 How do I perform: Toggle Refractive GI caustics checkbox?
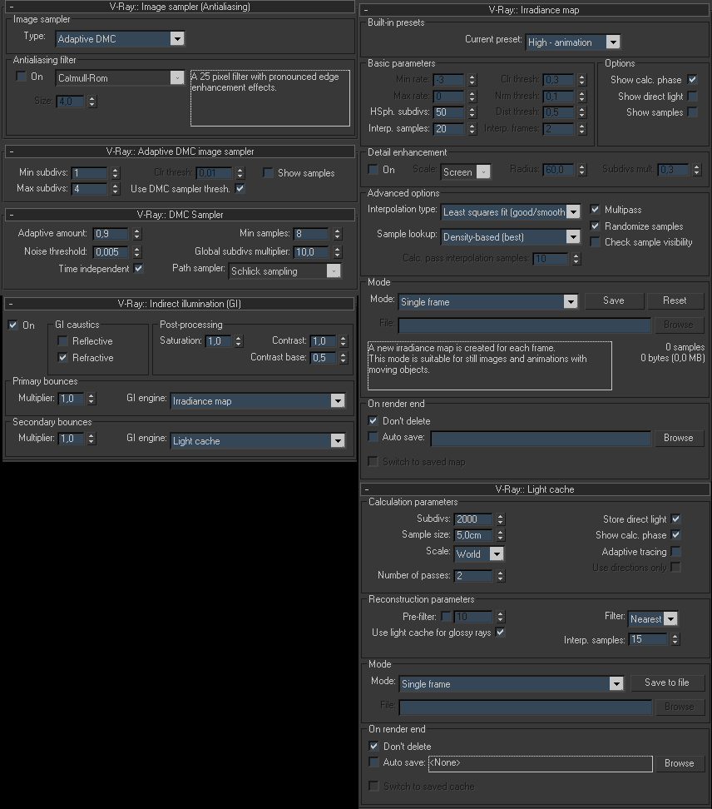click(x=62, y=358)
